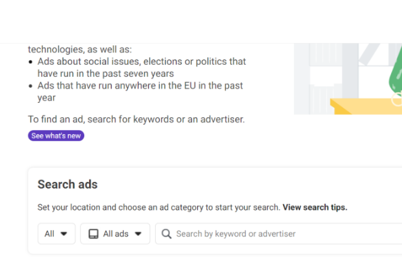Click the monitor icon beside All ads
The height and width of the screenshot is (267, 402).
(x=93, y=234)
